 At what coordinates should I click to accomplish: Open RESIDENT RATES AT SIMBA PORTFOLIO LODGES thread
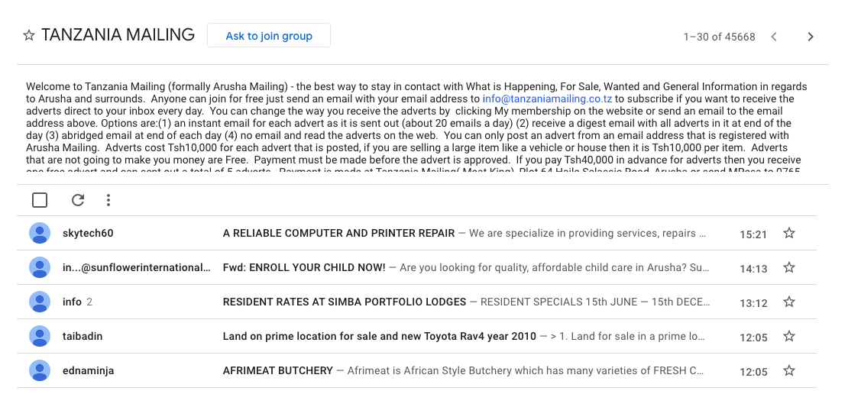click(345, 302)
